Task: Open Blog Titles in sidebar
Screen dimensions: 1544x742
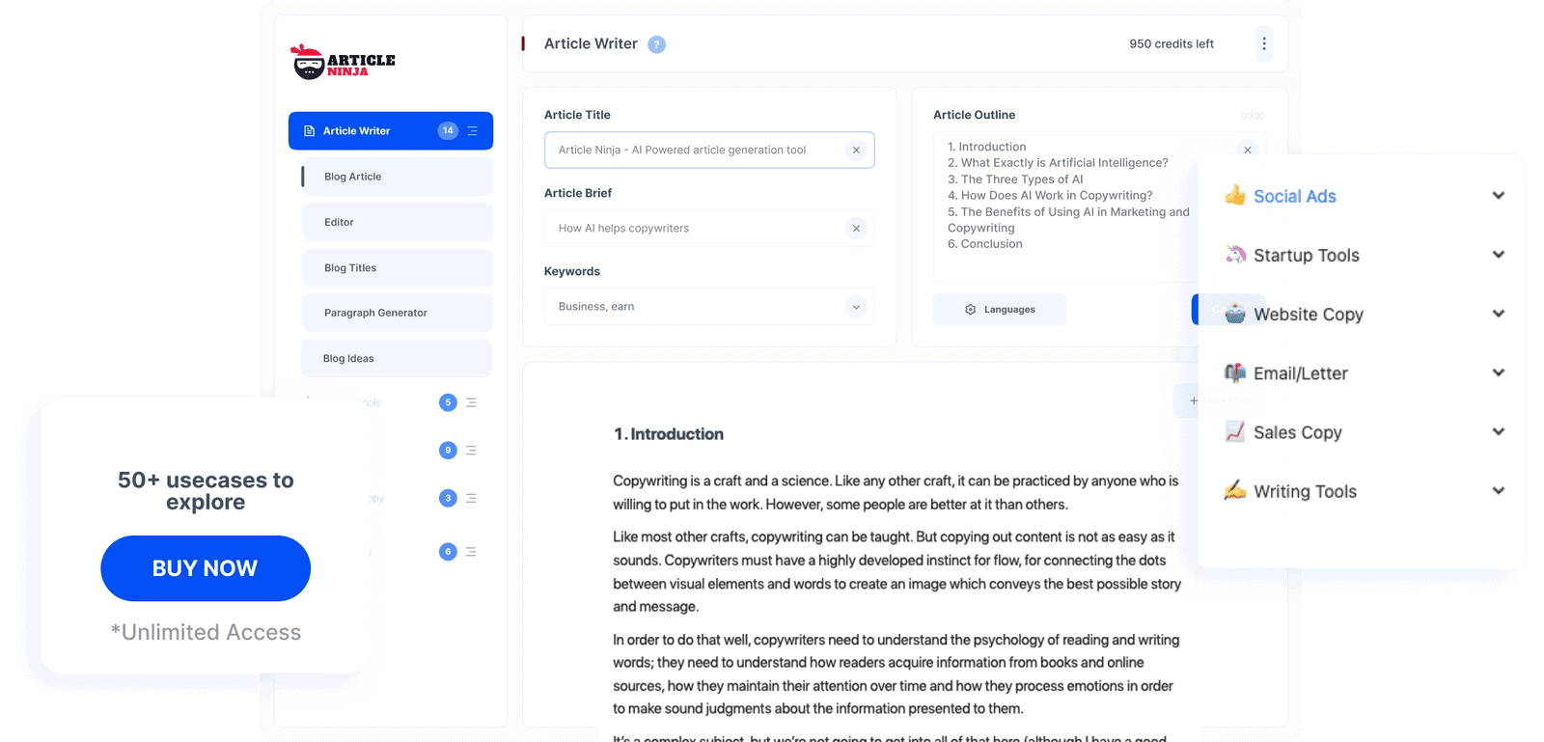Action: (398, 267)
